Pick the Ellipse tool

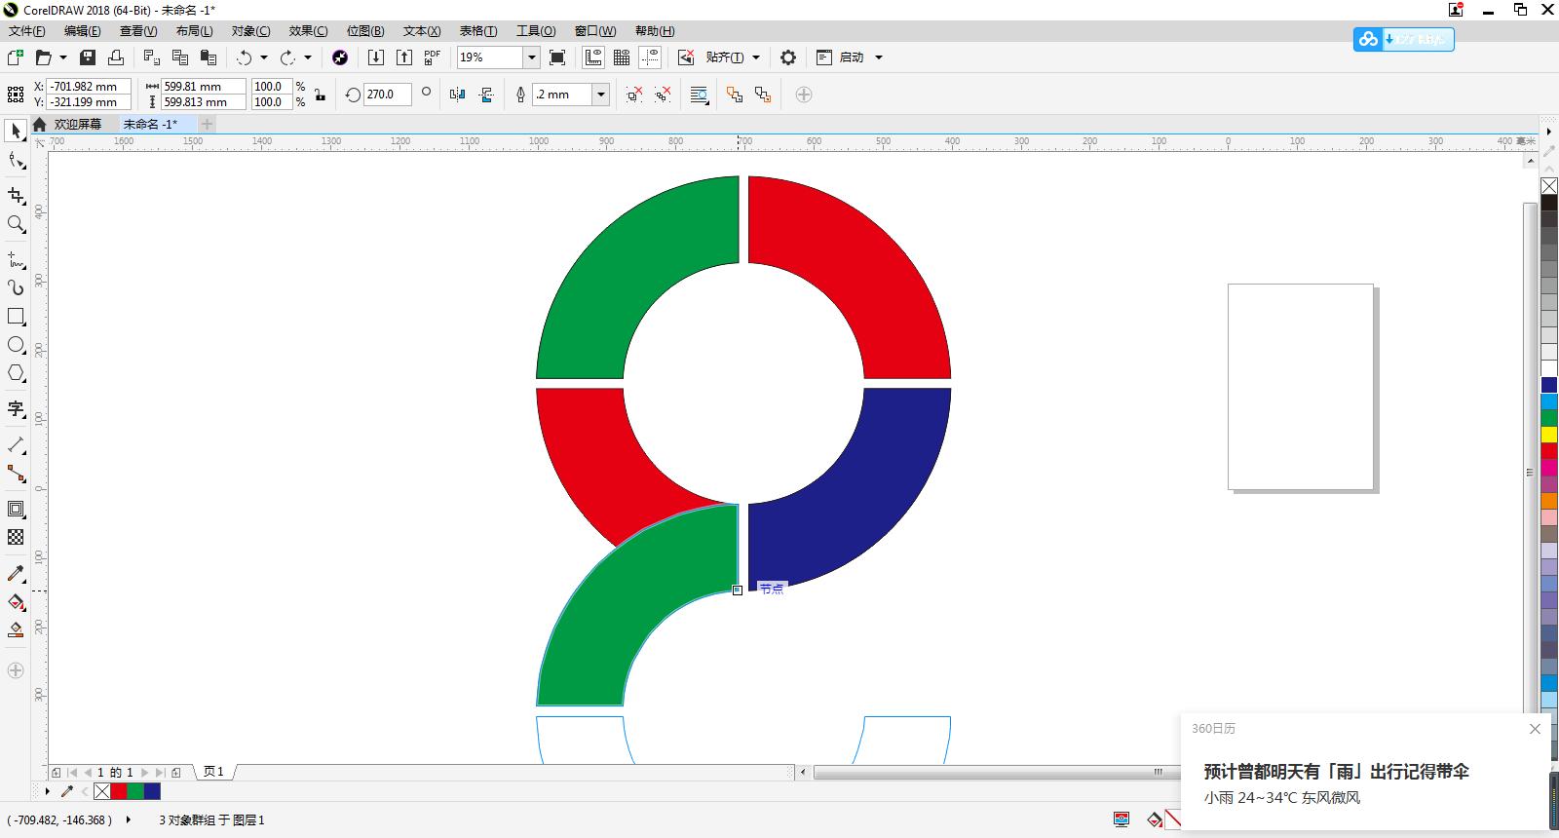[16, 345]
